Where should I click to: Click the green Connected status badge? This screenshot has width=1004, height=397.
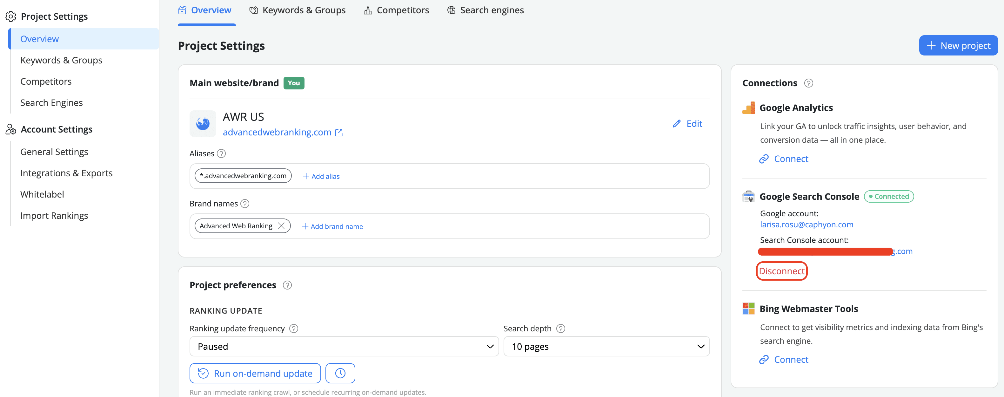pos(889,197)
